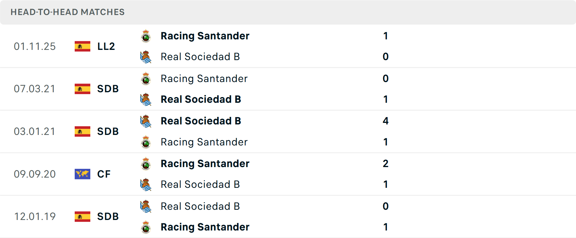Click the Racing Santander team name in the top row
Viewport: 576px width, 238px height.
(205, 36)
